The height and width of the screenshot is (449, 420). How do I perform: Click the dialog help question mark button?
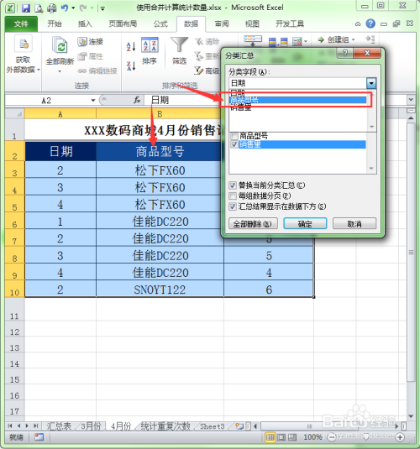tap(345, 53)
